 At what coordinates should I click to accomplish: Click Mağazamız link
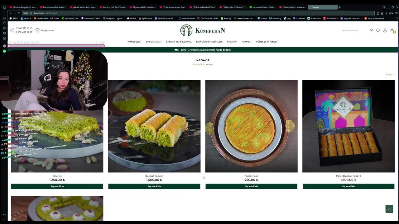[47, 30]
